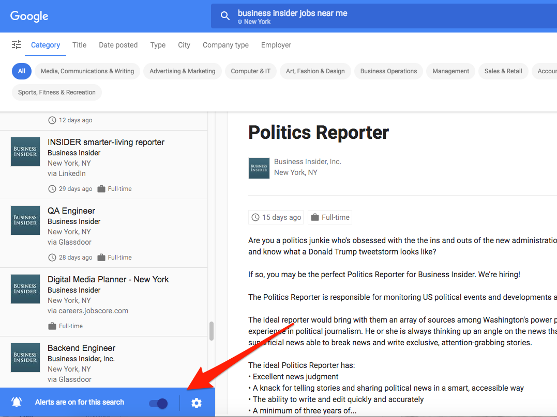Screen dimensions: 557x417
Task: Click Business Insider logo beside QA Engineer
Action: [25, 220]
